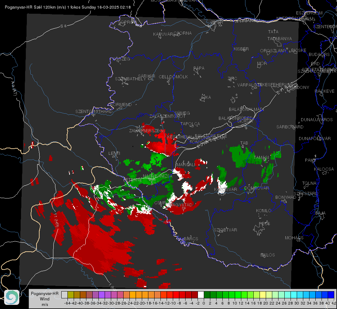Click the ZIRC city label
Screen dimensions: 337x309
click(232, 79)
